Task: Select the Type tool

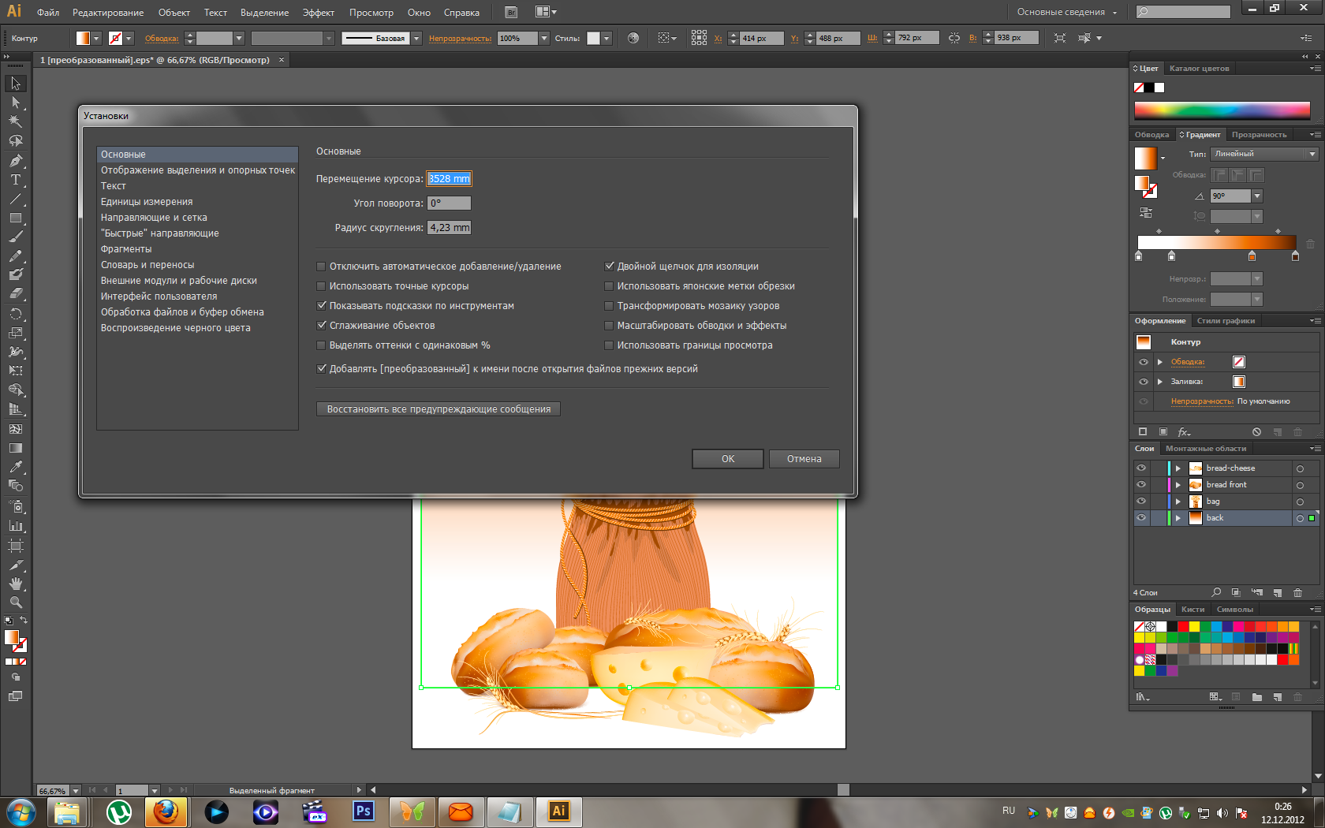Action: click(15, 180)
